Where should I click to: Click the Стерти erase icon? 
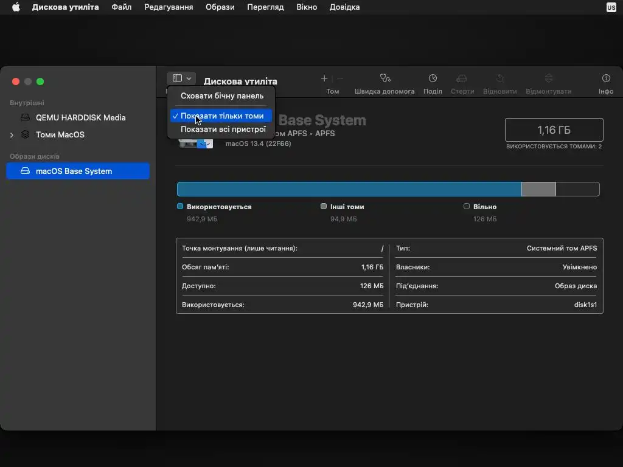click(462, 78)
